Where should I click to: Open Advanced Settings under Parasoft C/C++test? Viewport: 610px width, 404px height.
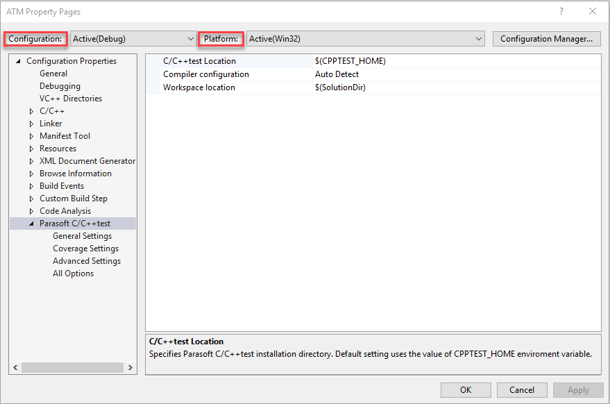(x=87, y=261)
